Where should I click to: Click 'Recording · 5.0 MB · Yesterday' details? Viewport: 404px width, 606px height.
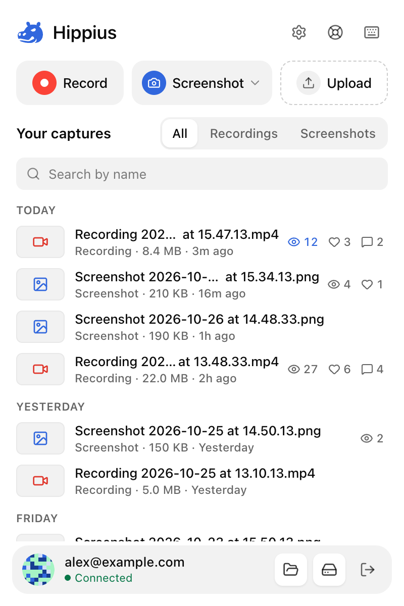click(x=161, y=490)
